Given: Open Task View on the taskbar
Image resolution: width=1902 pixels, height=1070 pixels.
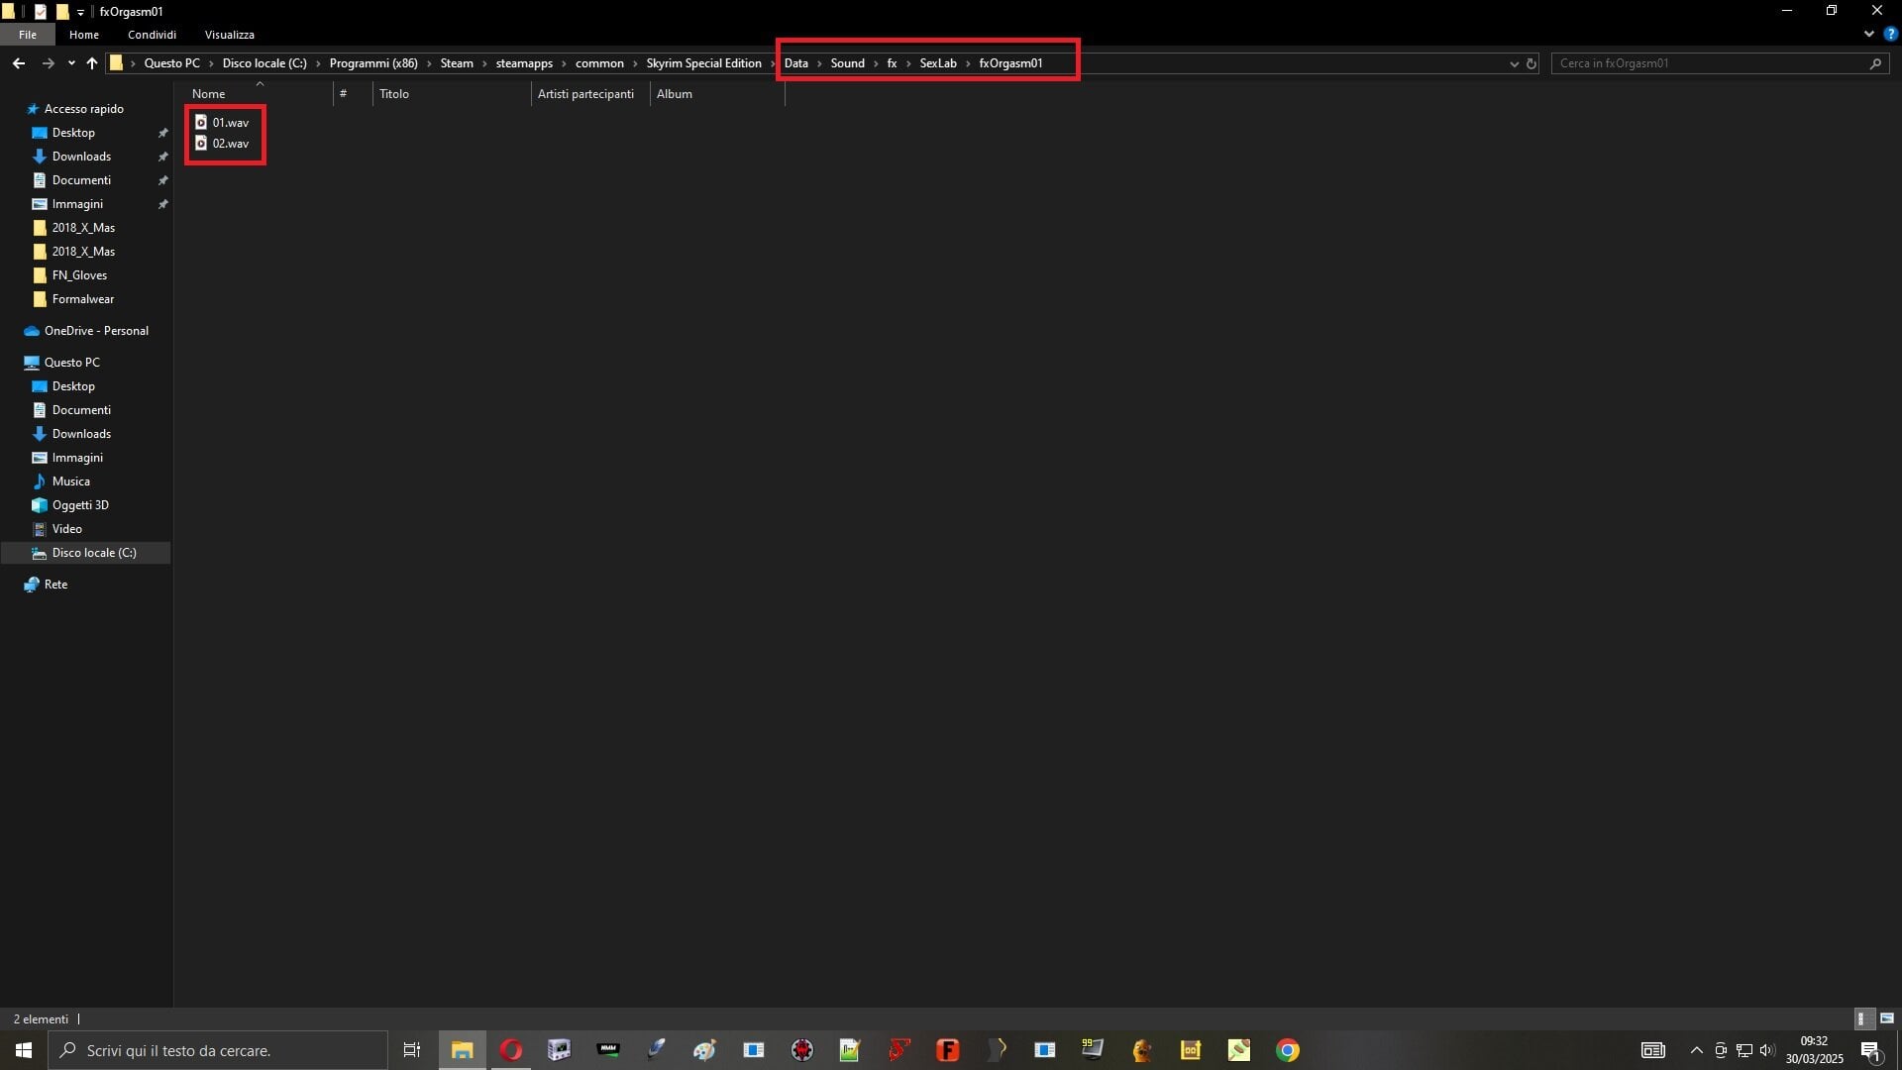Looking at the screenshot, I should (x=412, y=1050).
